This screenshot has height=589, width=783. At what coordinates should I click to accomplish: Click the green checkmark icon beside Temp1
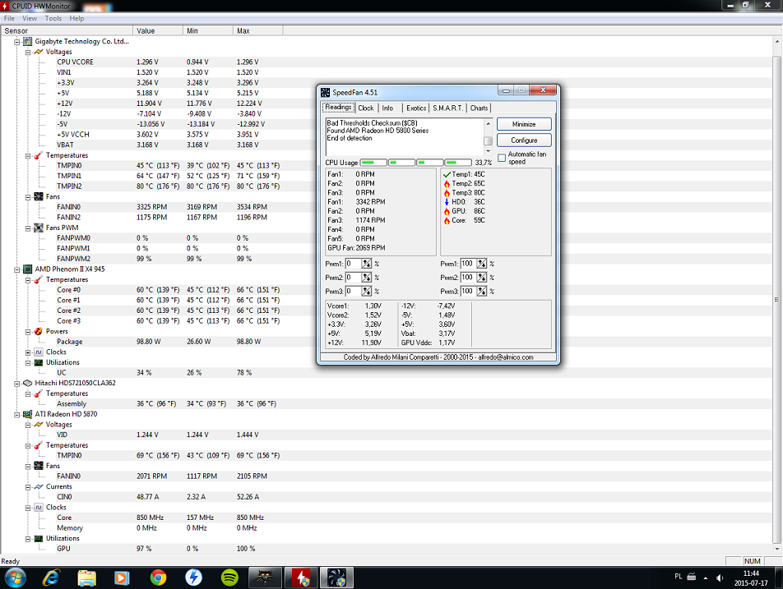(x=447, y=175)
